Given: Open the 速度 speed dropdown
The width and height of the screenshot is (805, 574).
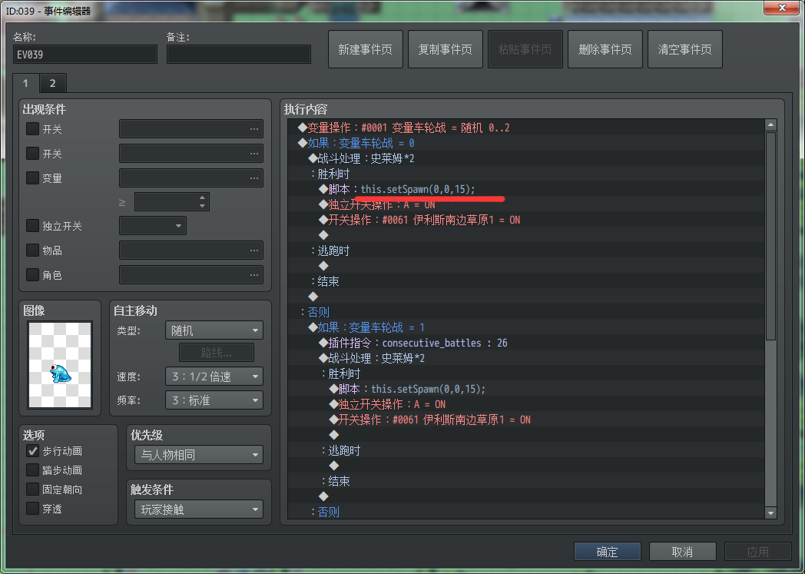Looking at the screenshot, I should [214, 377].
